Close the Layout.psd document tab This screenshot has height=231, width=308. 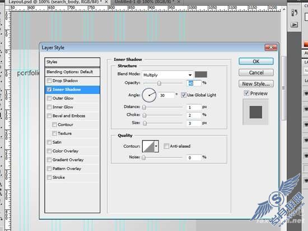(x=106, y=2)
